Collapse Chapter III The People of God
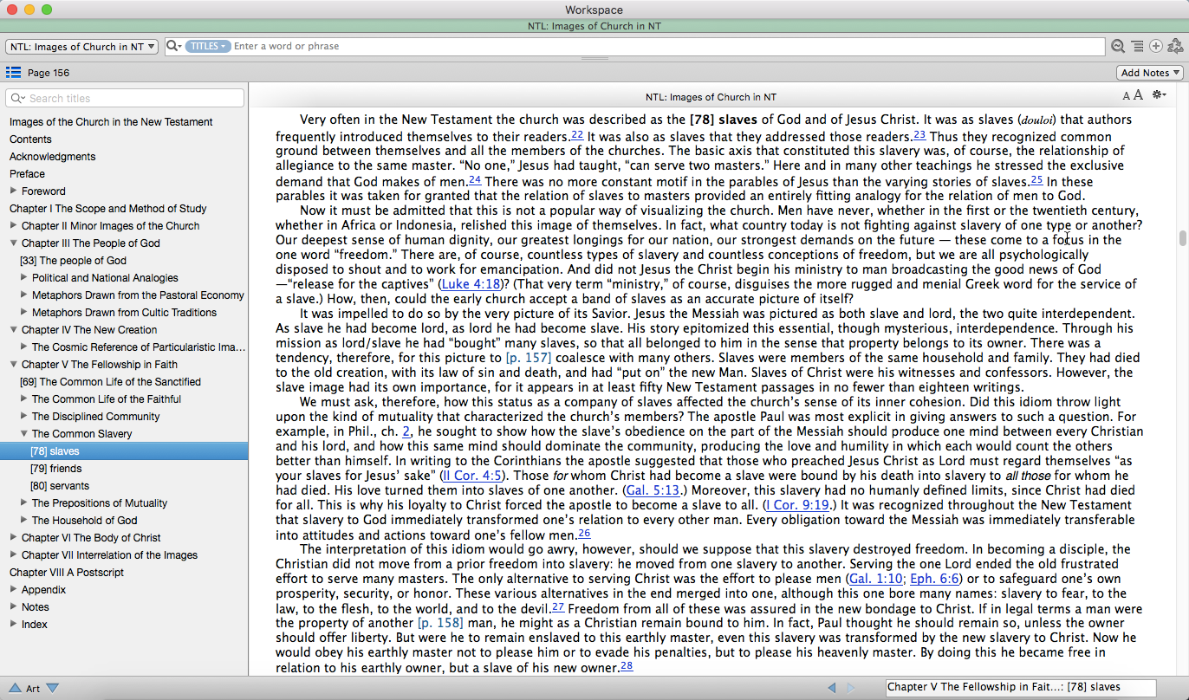 coord(14,243)
